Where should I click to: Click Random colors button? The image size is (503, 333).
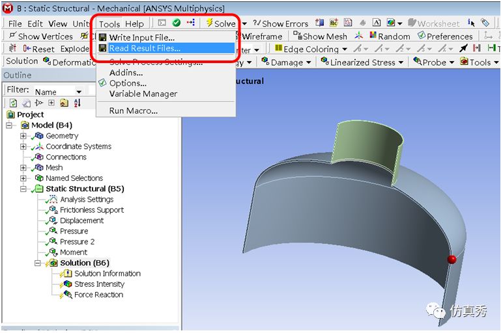coord(390,36)
